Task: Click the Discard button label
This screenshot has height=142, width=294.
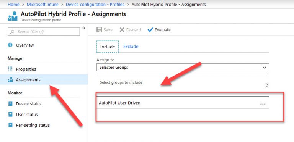Action: [x=134, y=30]
